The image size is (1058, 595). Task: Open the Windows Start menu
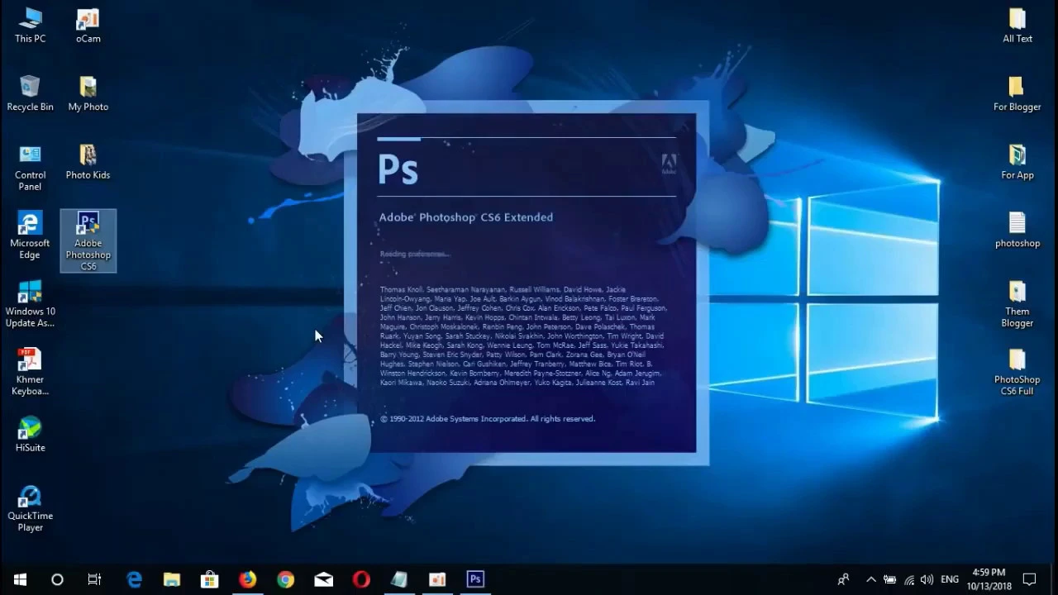[20, 579]
